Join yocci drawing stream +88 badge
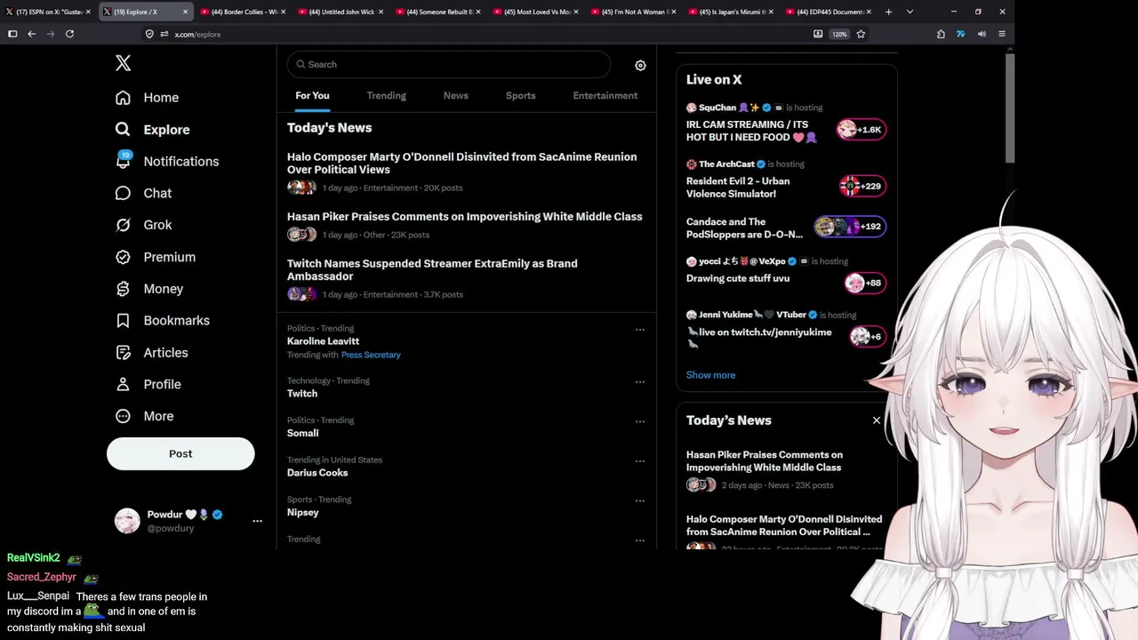 [865, 284]
